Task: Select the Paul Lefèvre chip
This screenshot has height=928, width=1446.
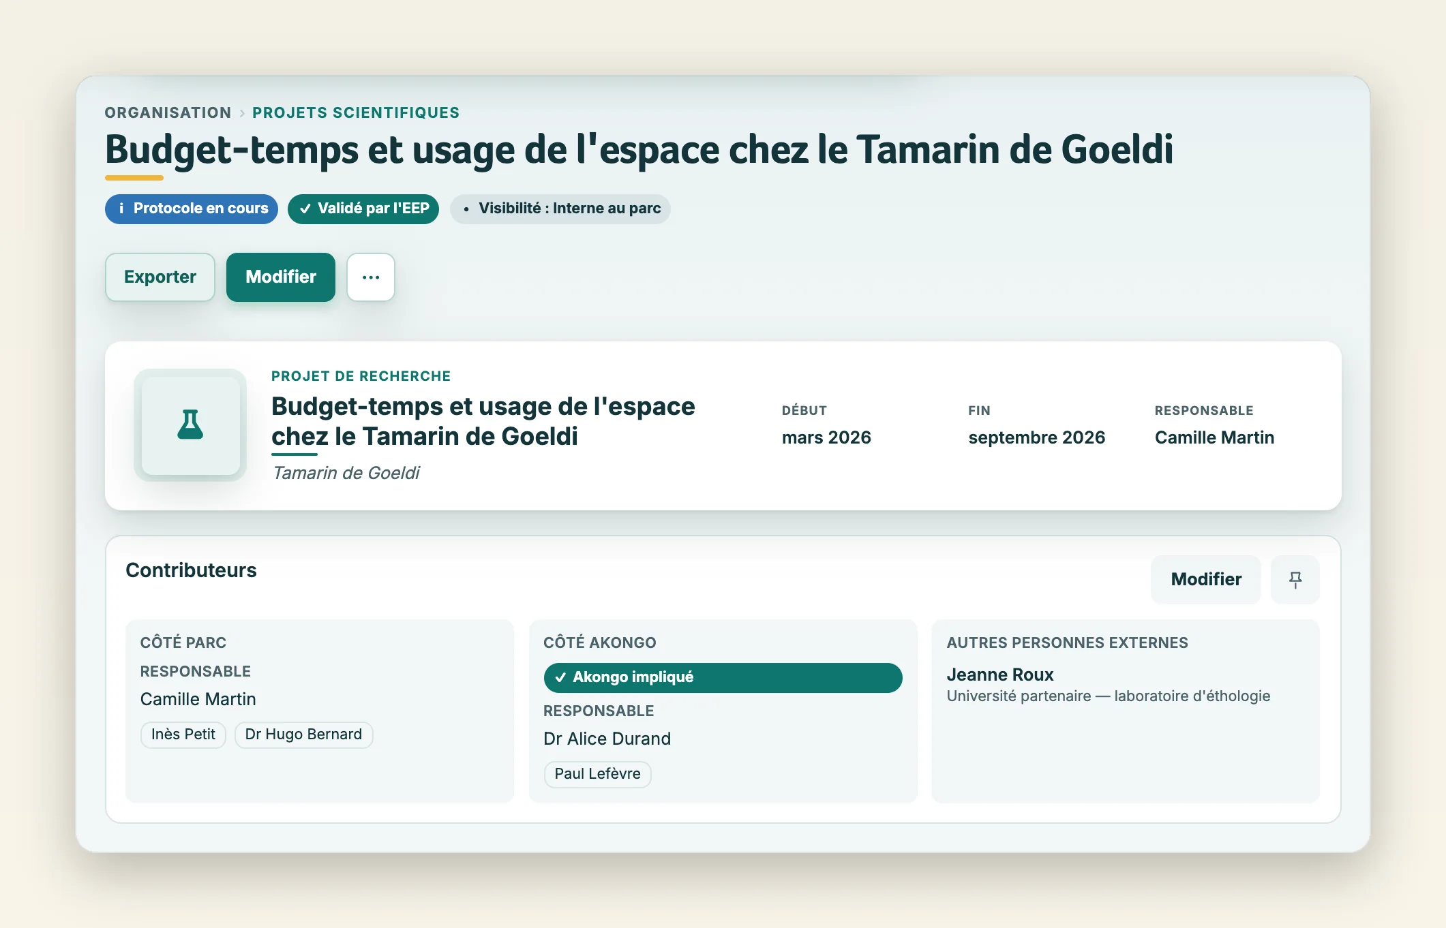Action: [597, 774]
